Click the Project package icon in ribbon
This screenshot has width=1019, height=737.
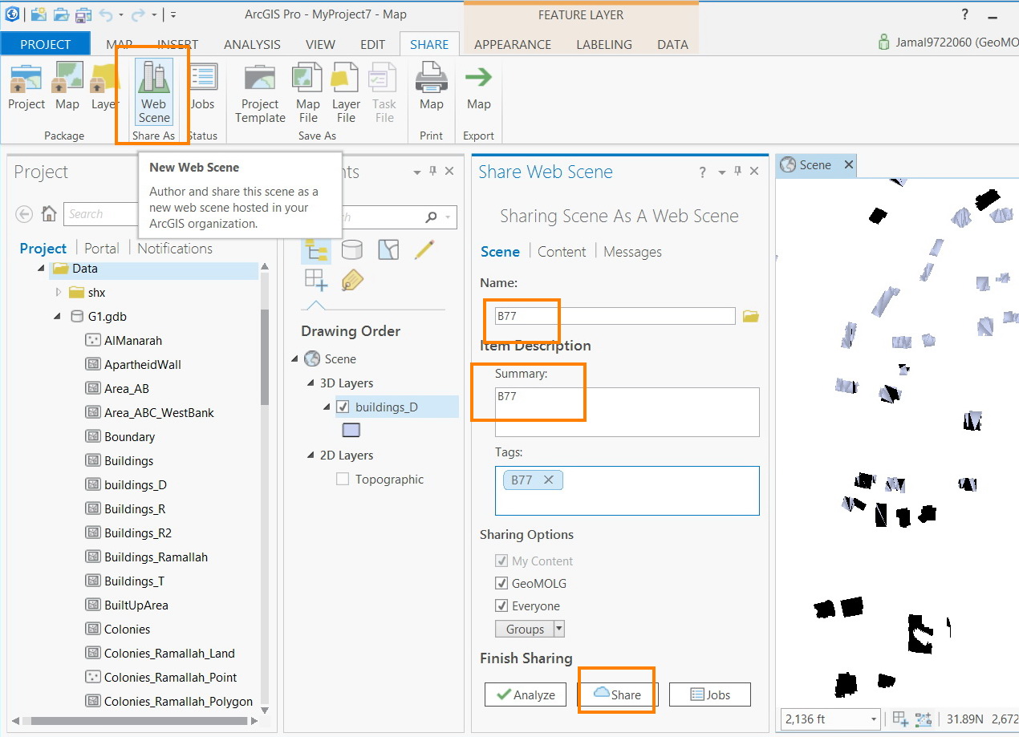[x=26, y=87]
